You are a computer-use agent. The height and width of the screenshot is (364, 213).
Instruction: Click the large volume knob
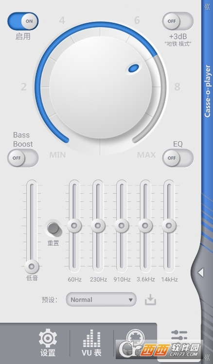coord(101,87)
